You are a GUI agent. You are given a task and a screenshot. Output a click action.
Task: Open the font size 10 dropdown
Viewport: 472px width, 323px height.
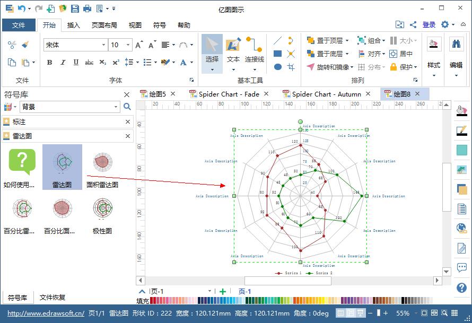[x=128, y=45]
